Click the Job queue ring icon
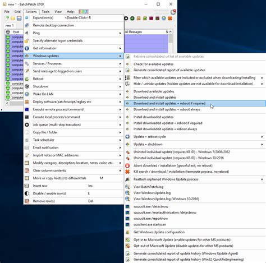Viewport: 266px width, 263px height. point(27,124)
